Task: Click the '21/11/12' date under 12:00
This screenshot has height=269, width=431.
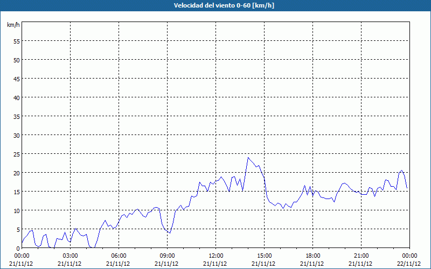Action: click(215, 264)
